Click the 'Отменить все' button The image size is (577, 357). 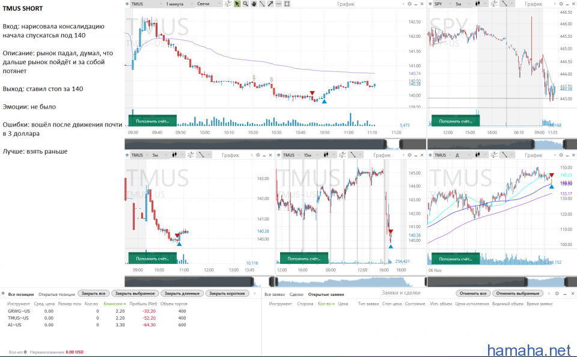[473, 293]
